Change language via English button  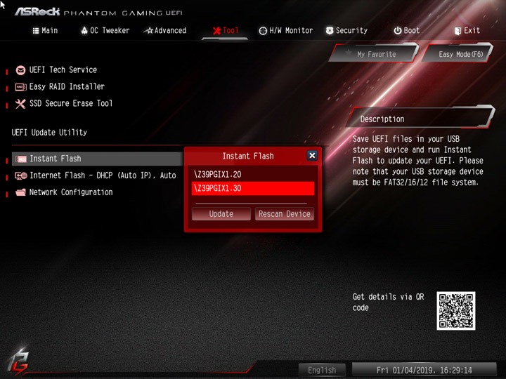pyautogui.click(x=322, y=371)
